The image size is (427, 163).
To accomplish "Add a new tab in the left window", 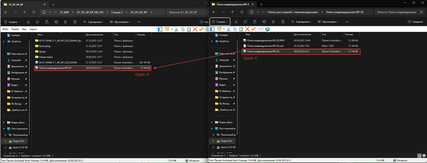I will 53,4.
